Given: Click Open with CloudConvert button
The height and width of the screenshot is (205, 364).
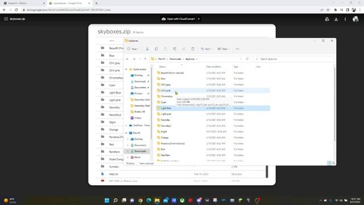Looking at the screenshot, I should [178, 19].
